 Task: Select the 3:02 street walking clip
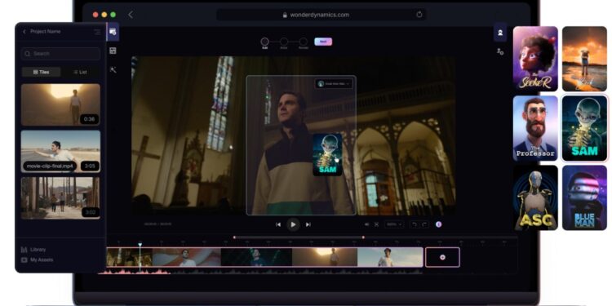[x=60, y=198]
